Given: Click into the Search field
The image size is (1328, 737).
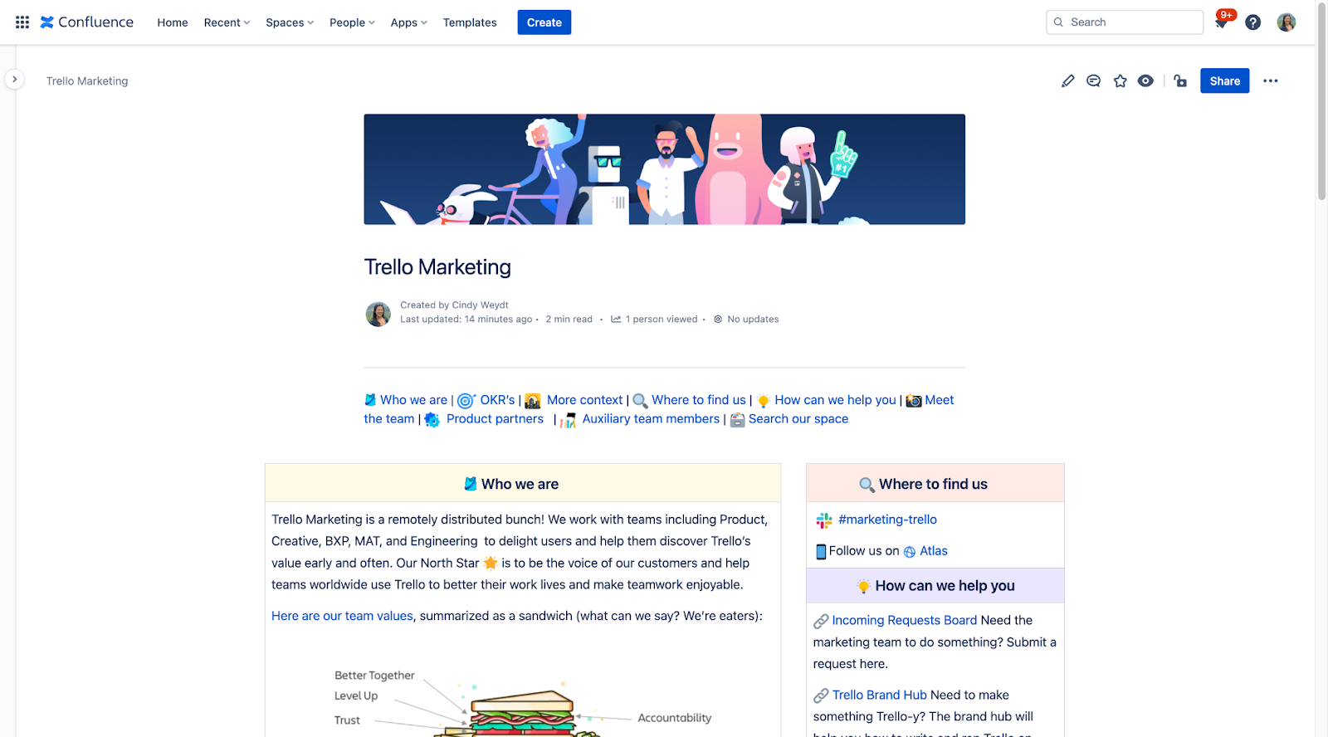Looking at the screenshot, I should coord(1125,22).
